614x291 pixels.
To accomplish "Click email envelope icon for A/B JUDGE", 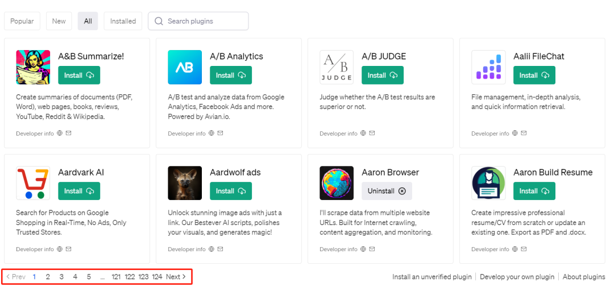I will [372, 133].
